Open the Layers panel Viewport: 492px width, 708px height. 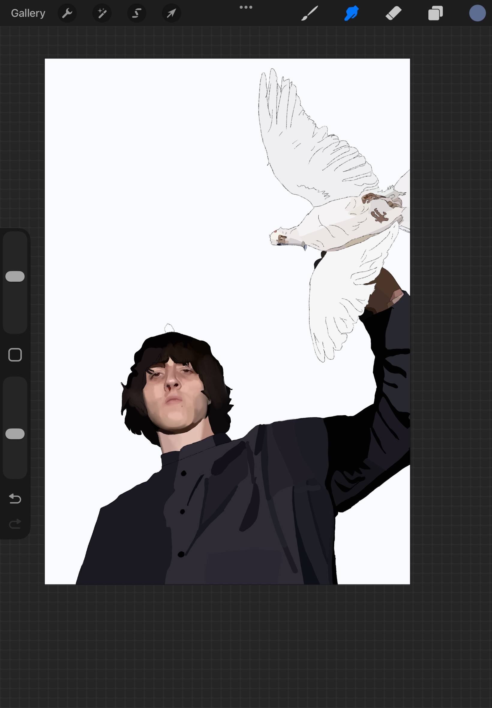436,13
